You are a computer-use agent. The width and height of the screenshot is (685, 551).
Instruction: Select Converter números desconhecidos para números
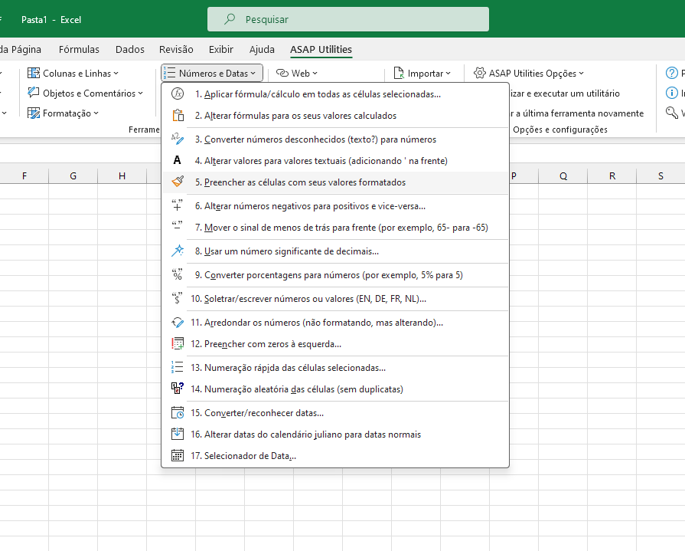(335, 139)
